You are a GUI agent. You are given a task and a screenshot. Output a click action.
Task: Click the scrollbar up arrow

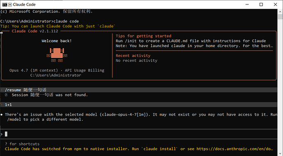point(280,11)
